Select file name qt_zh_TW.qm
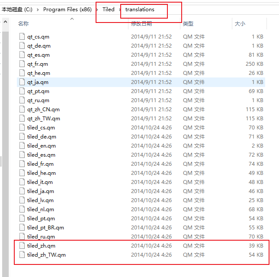The height and width of the screenshot is (277, 279). pos(44,119)
